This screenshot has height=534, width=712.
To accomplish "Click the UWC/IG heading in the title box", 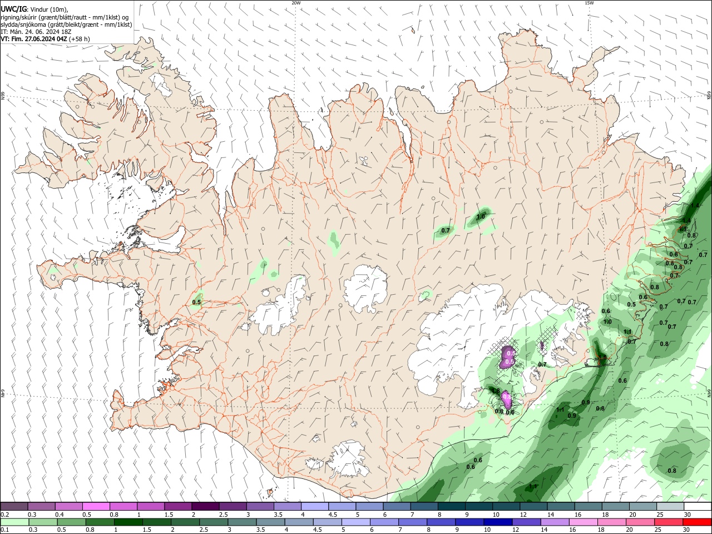I will coord(13,9).
